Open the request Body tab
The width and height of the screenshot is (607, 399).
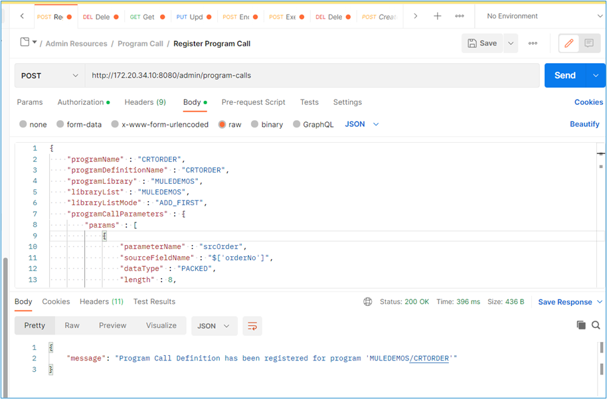point(195,102)
